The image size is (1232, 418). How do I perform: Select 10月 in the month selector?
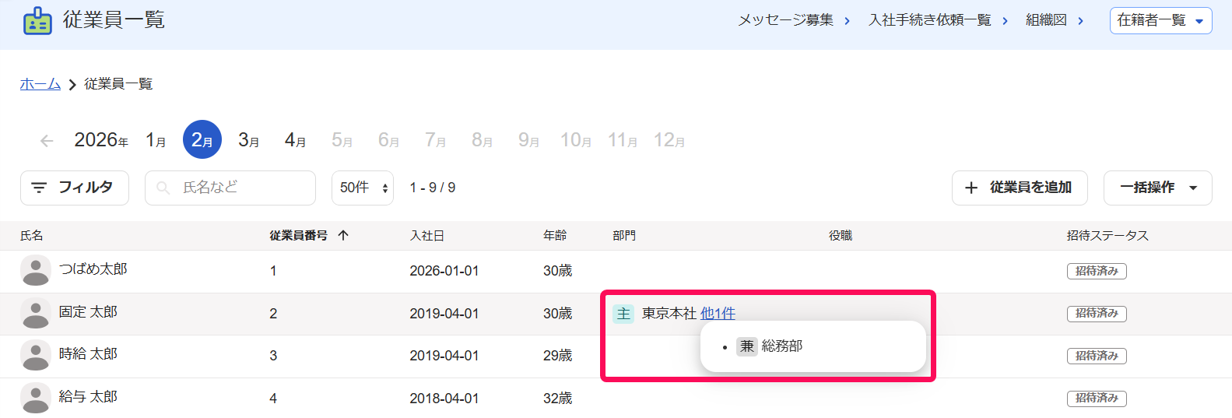[576, 140]
